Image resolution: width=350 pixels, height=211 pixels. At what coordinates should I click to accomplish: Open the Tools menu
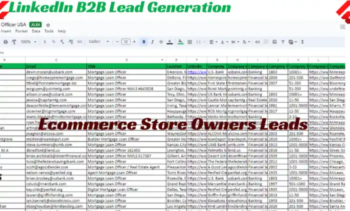(x=48, y=31)
